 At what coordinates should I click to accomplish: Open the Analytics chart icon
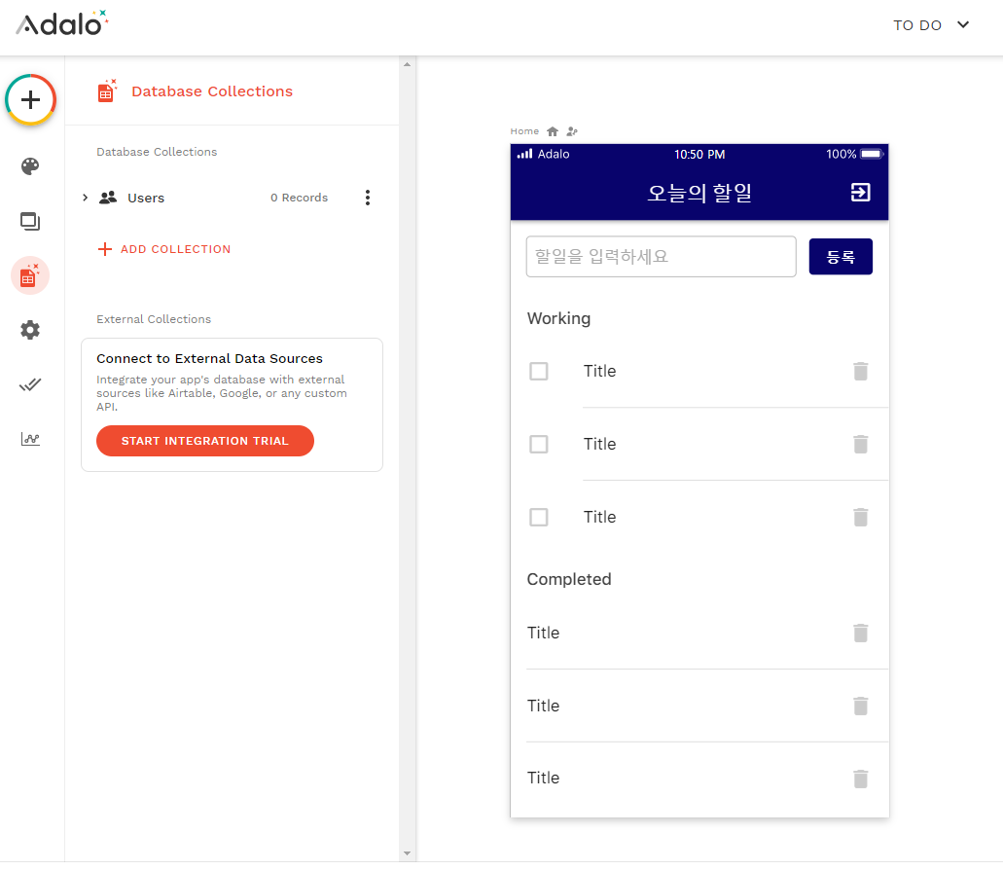[30, 439]
